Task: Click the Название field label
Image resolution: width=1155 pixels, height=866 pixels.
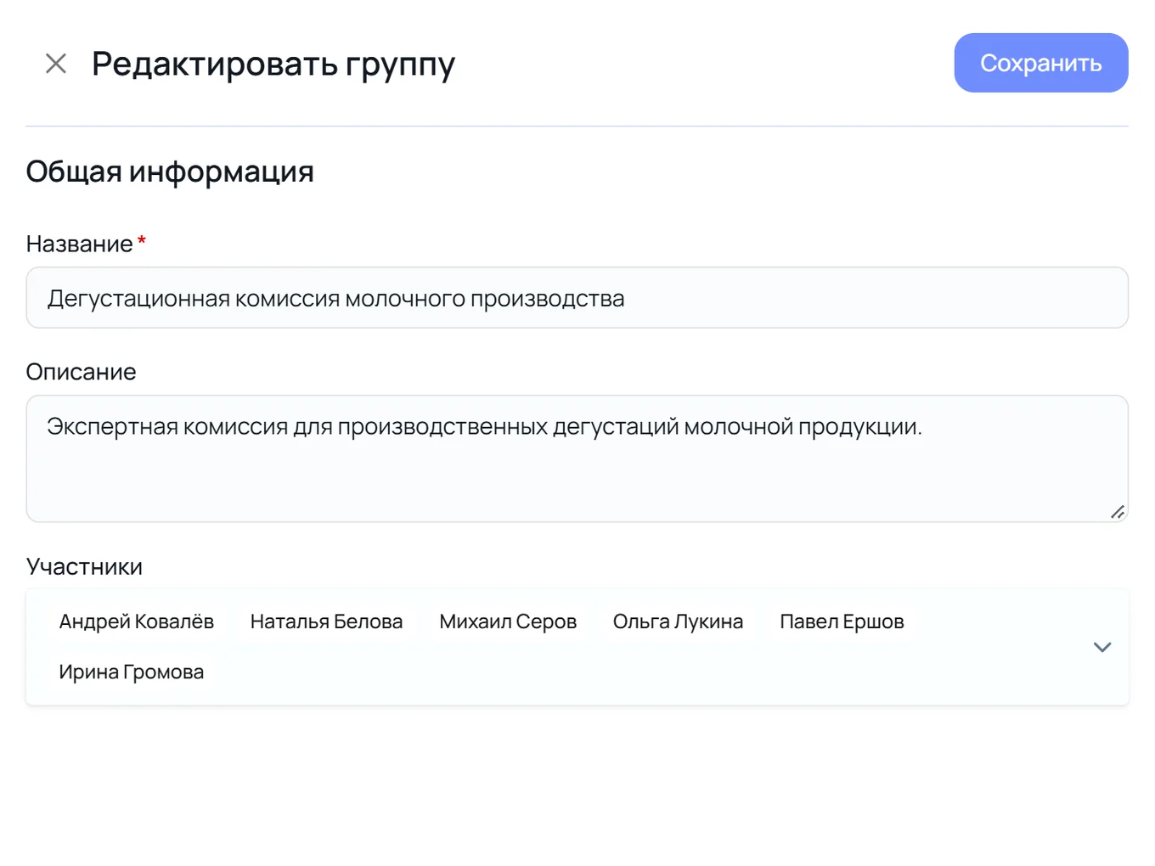Action: tap(79, 244)
